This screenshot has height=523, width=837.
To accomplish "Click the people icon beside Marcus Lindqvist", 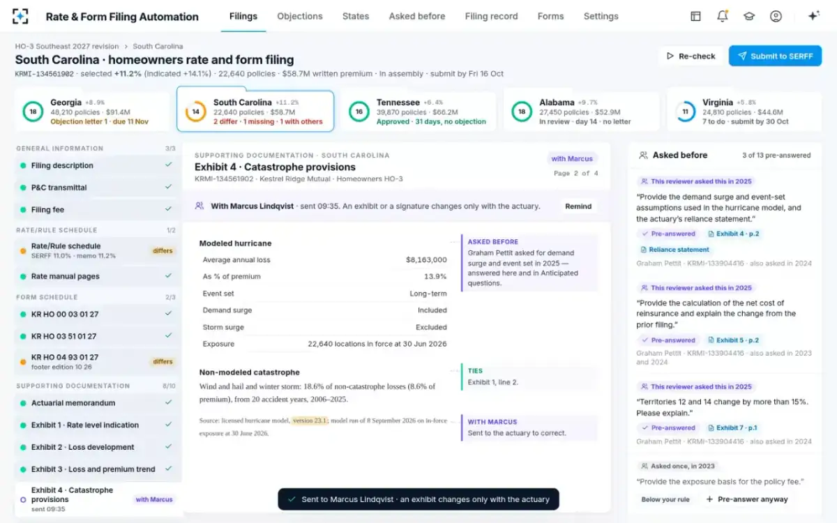I will [x=199, y=206].
